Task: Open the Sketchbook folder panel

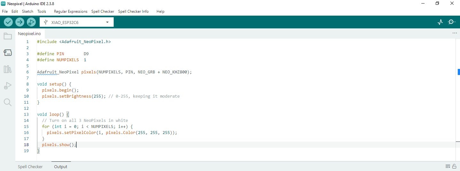Action: click(x=8, y=36)
